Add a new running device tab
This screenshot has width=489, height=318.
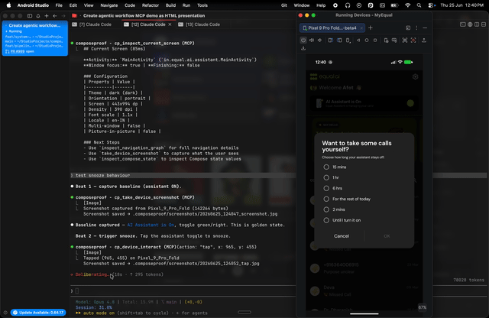(371, 28)
